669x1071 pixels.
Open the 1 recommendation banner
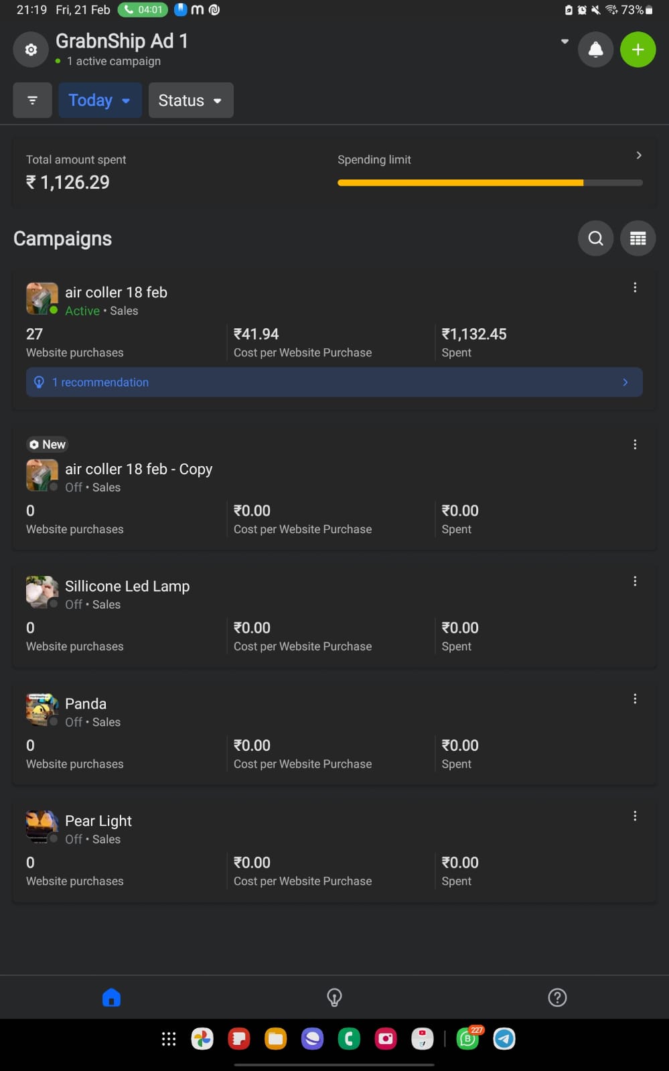(x=334, y=382)
